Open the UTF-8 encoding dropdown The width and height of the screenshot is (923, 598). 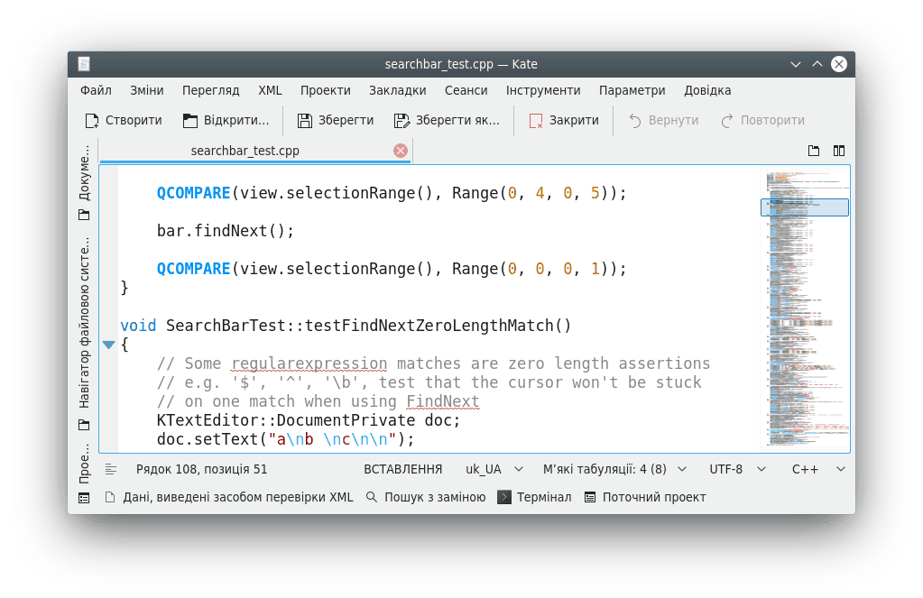coord(737,469)
